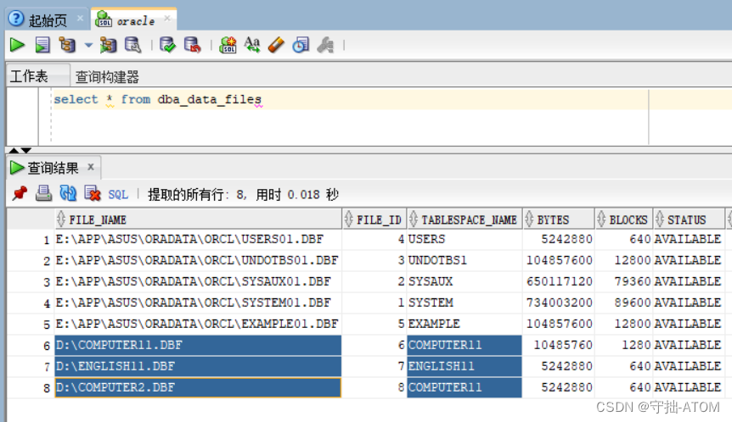This screenshot has height=422, width=732.
Task: Click the Autotrace toolbar icon
Action: [x=109, y=45]
